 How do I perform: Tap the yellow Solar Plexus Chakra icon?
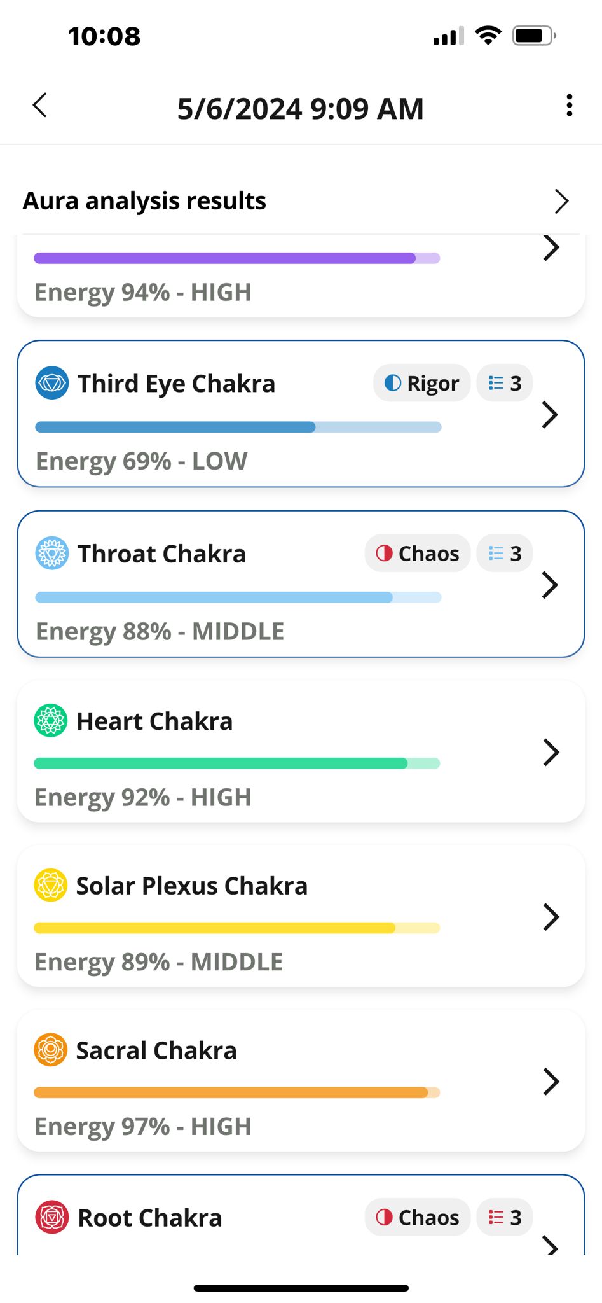point(51,885)
